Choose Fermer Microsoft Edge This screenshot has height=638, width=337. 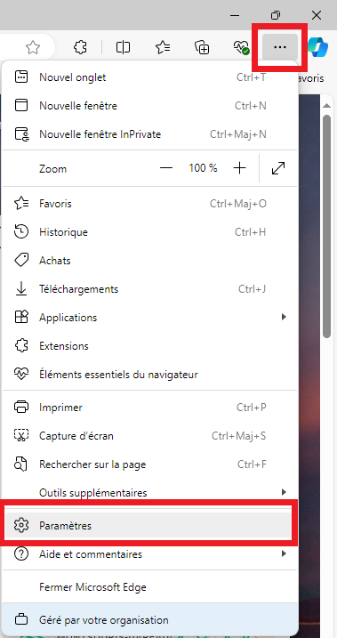(148, 587)
